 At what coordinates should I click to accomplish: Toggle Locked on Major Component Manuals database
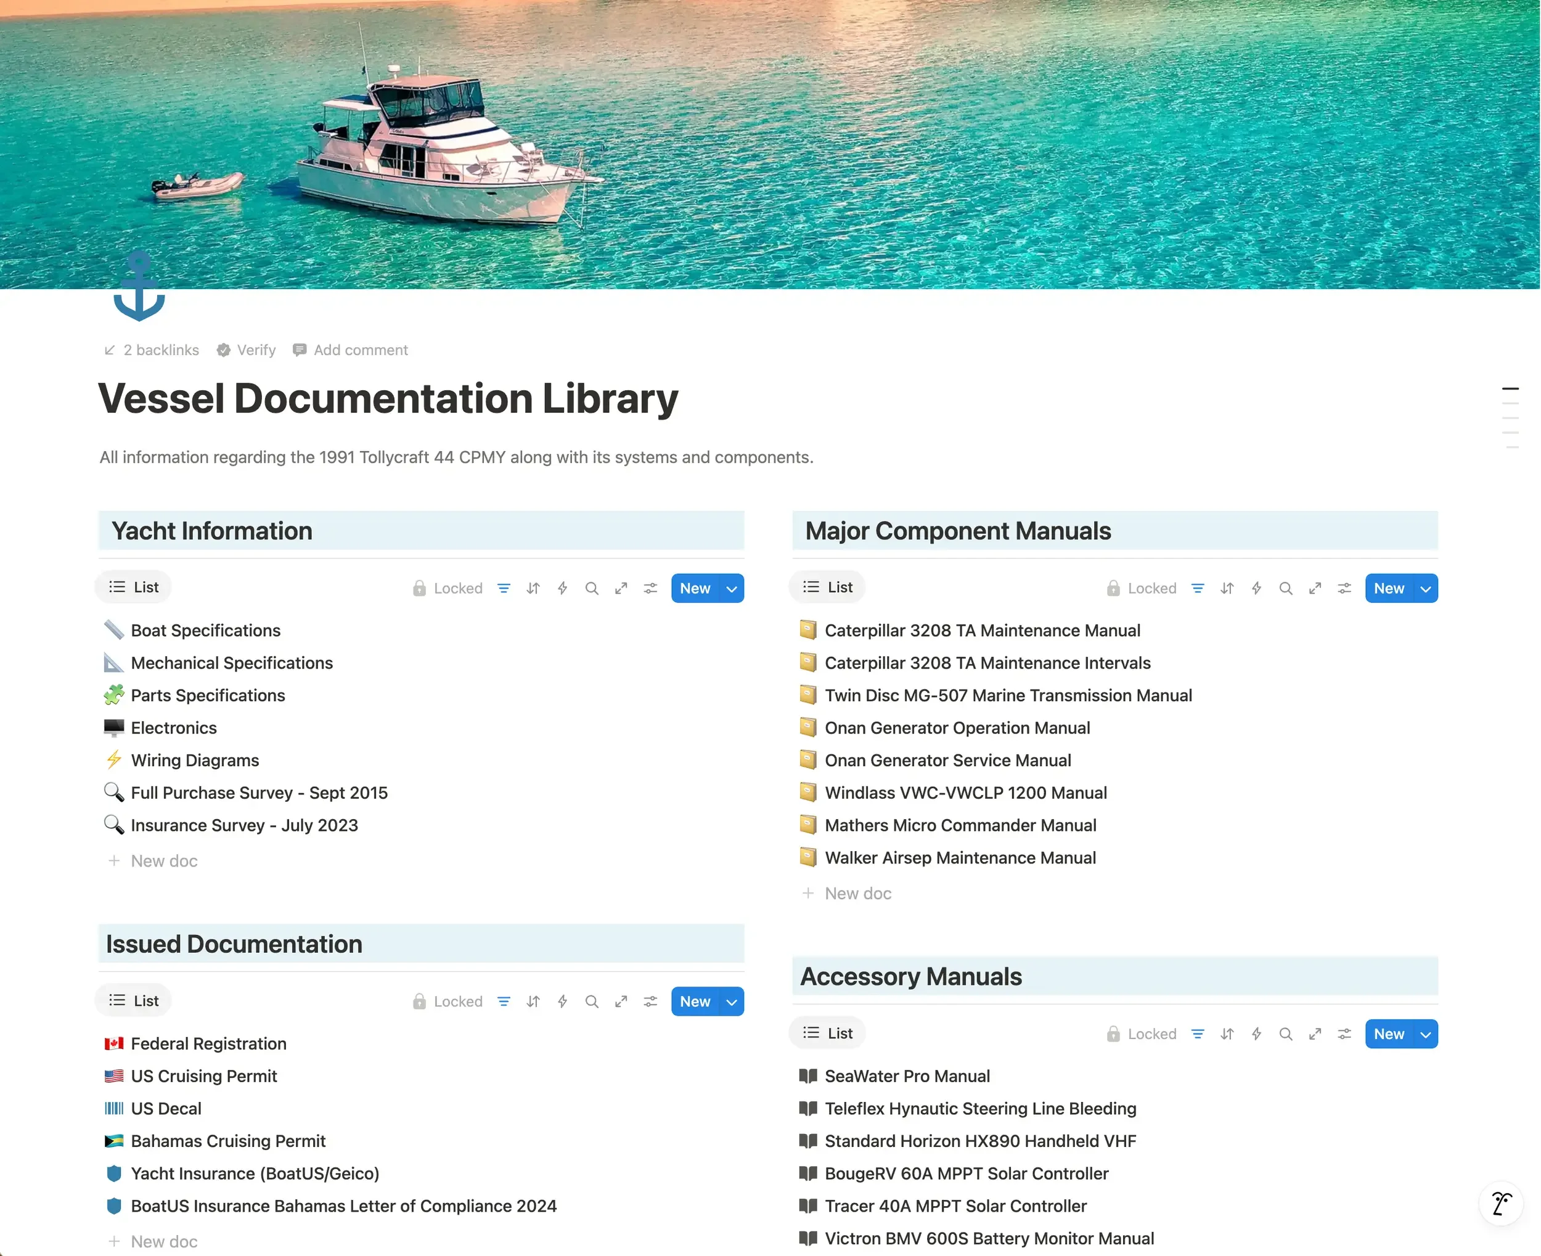[1141, 588]
